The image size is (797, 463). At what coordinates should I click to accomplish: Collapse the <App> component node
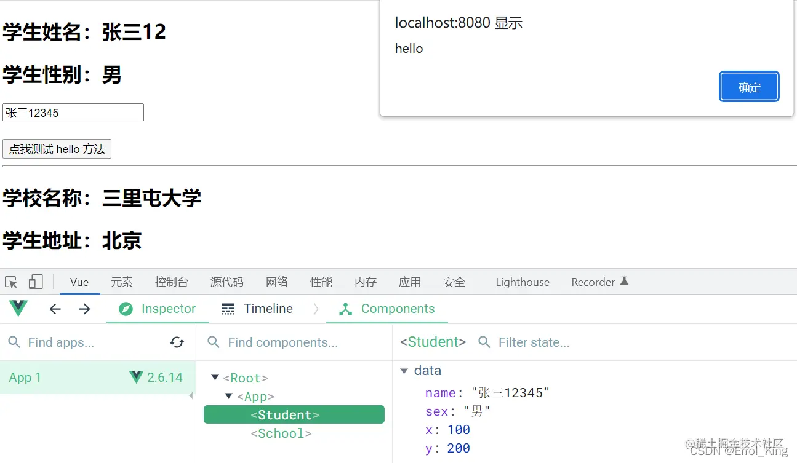coord(228,396)
